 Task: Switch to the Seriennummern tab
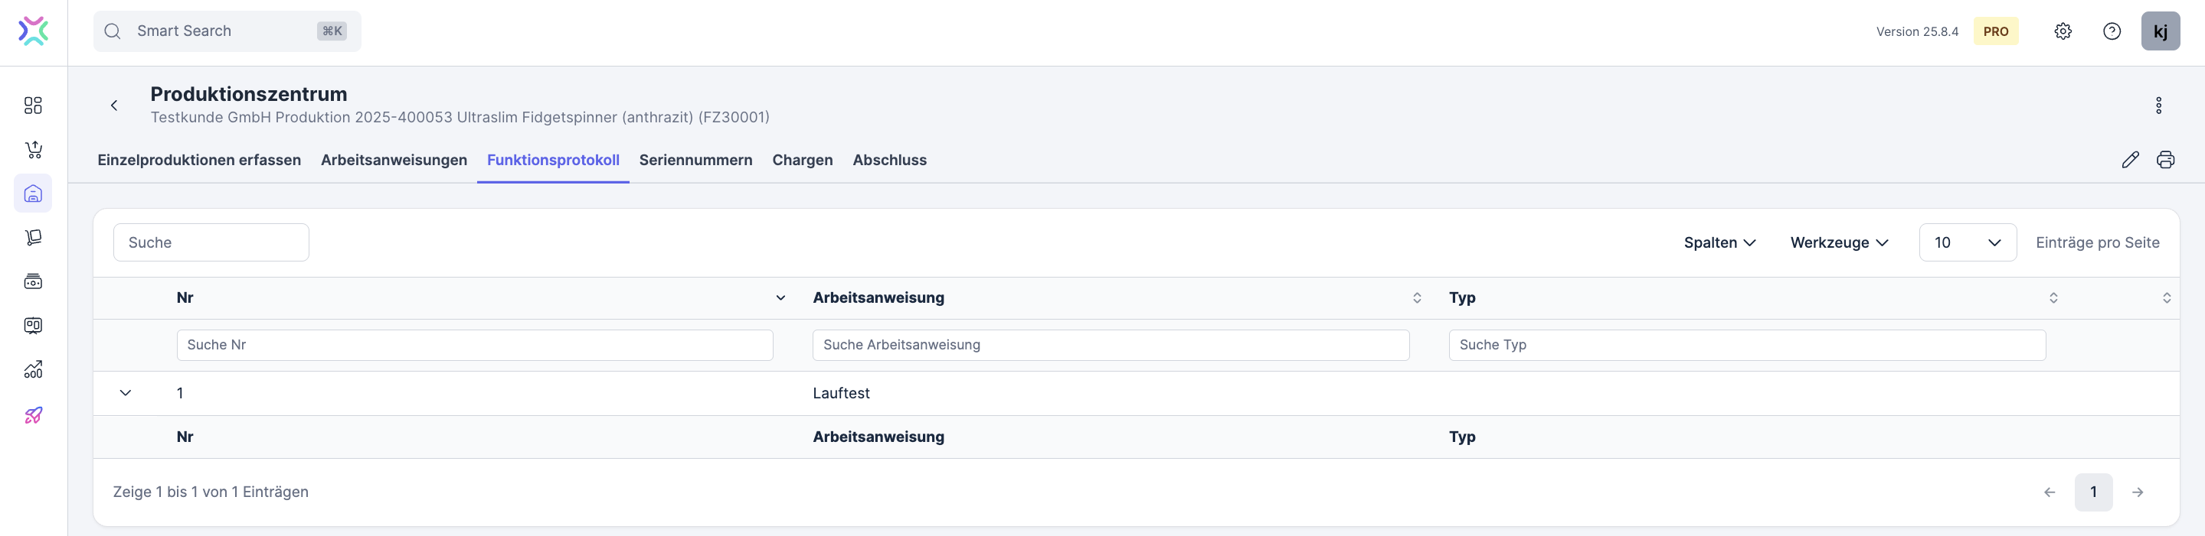point(695,160)
